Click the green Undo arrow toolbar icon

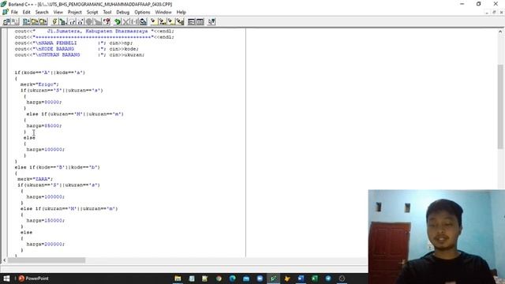pos(118,21)
